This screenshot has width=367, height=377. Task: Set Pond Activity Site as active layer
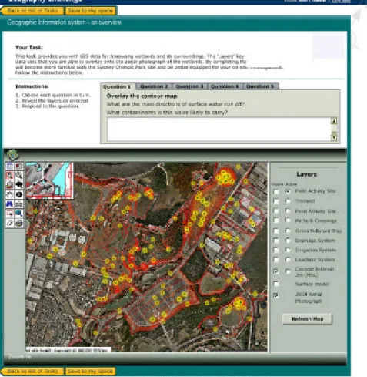288,210
